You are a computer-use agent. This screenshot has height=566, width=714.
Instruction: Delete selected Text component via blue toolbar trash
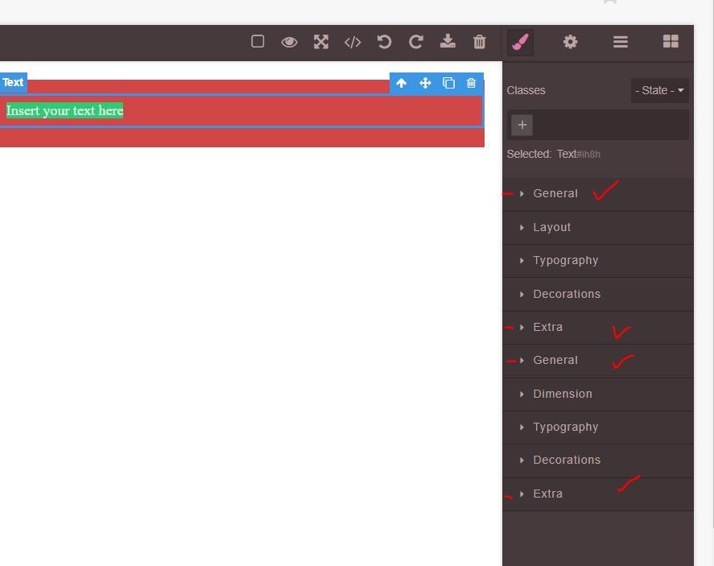pos(471,83)
